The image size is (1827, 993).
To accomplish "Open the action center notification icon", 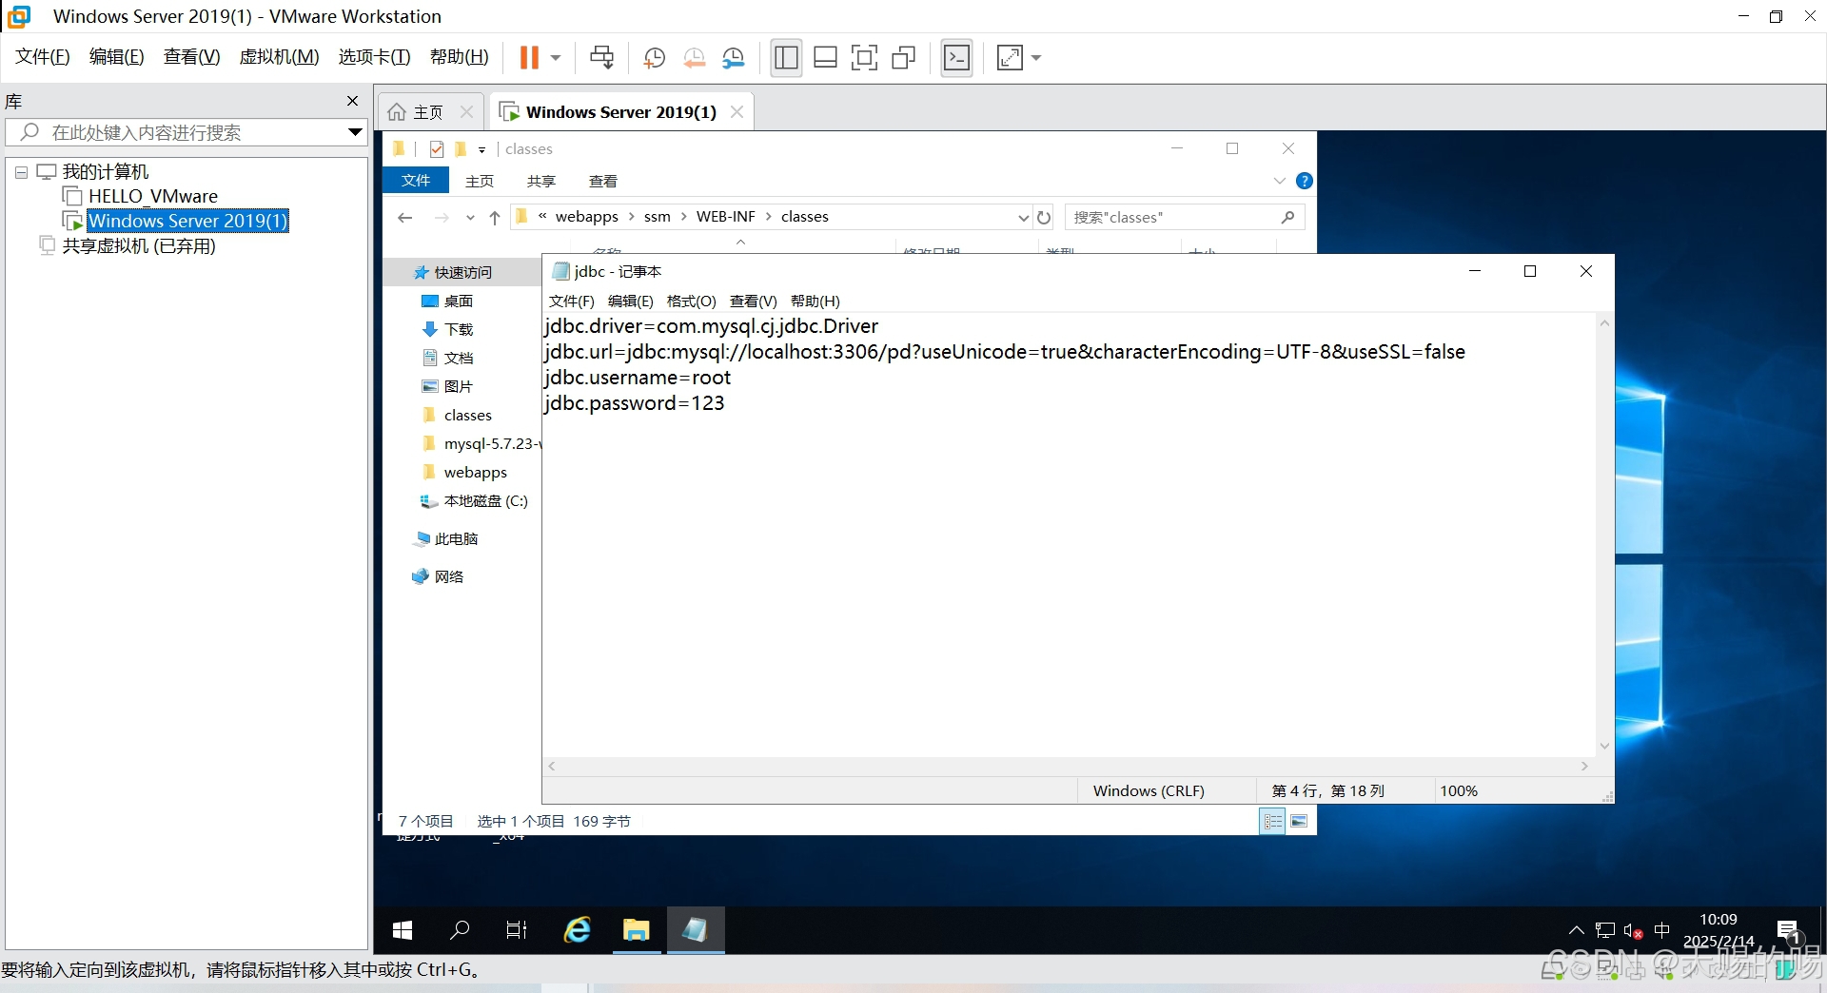I will point(1787,930).
